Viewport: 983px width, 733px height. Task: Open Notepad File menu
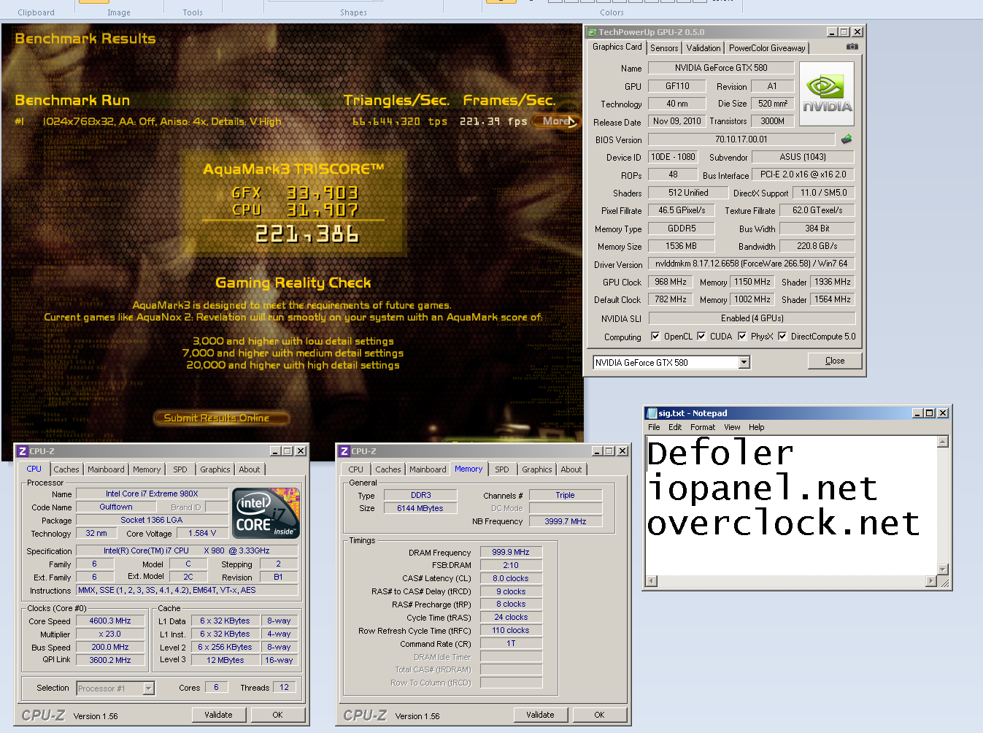point(654,427)
